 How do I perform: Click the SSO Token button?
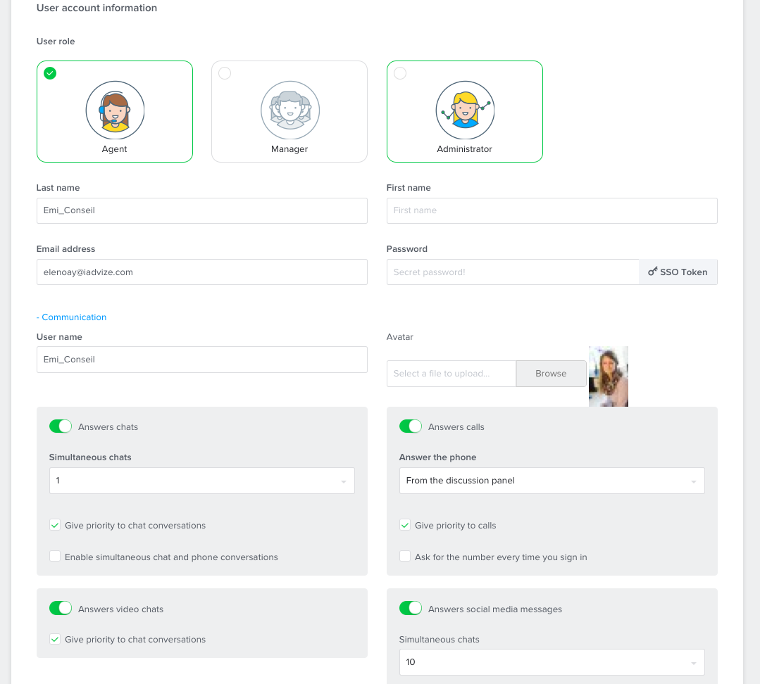pyautogui.click(x=678, y=272)
